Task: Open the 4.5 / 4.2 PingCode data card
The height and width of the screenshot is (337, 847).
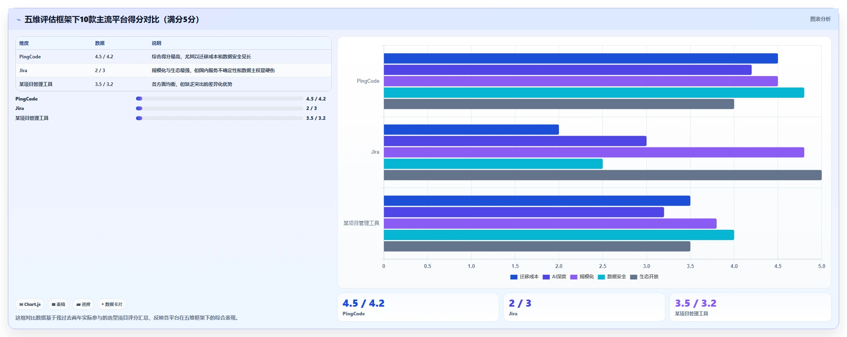Action: [418, 307]
